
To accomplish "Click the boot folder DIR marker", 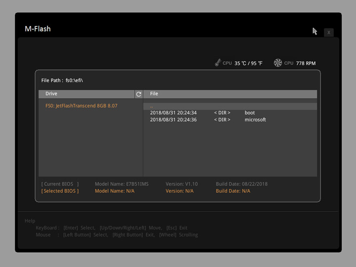I will pos(222,113).
